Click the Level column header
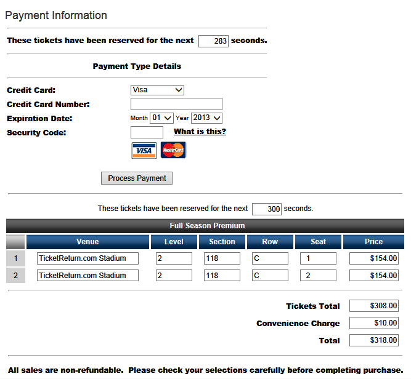411x379 pixels. (x=174, y=242)
